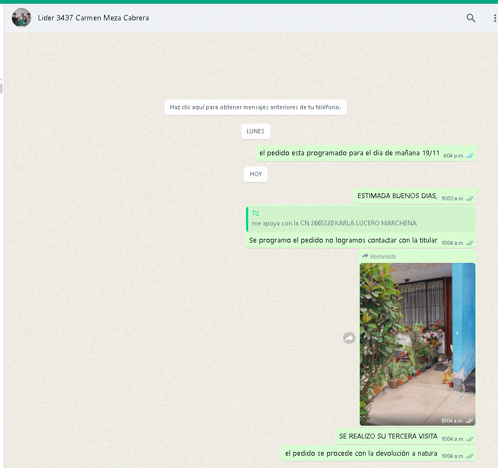Select the message 'no logramos contactar con la titular'
This screenshot has width=498, height=468.
[x=343, y=240]
